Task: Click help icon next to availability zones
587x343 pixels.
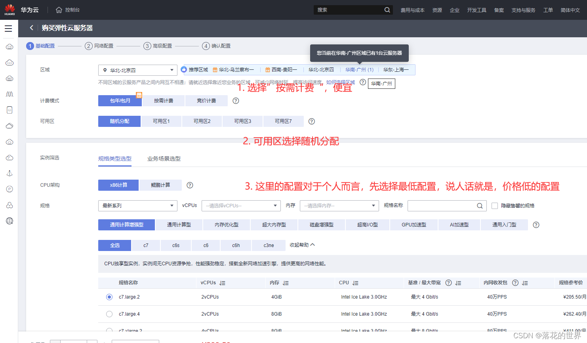Action: [312, 121]
